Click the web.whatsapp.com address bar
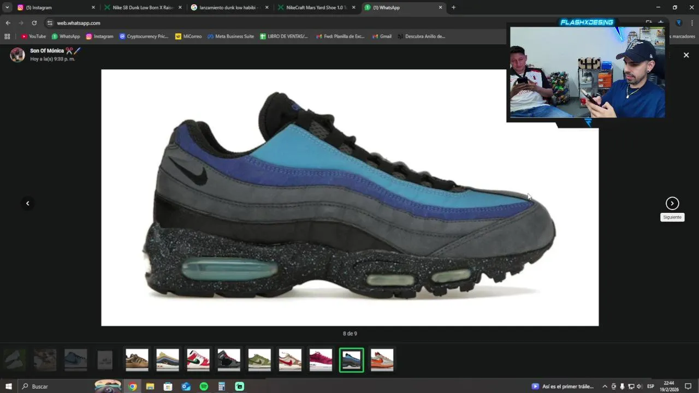This screenshot has width=699, height=393. pyautogui.click(x=273, y=23)
